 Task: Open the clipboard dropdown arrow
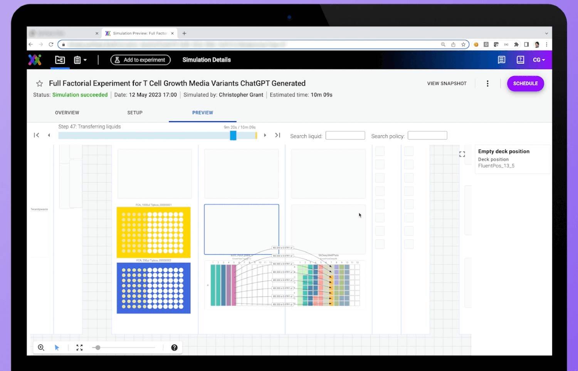85,60
